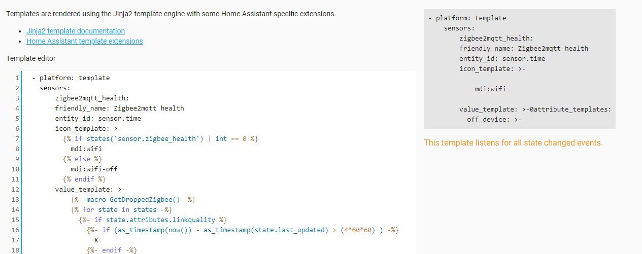Open the Jinja2 template documentation link
Image resolution: width=642 pixels, height=254 pixels.
[x=76, y=31]
